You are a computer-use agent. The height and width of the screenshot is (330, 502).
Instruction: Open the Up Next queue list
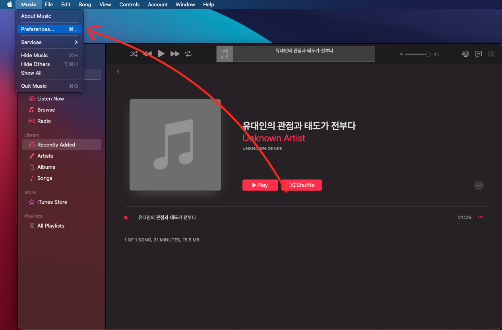point(491,54)
